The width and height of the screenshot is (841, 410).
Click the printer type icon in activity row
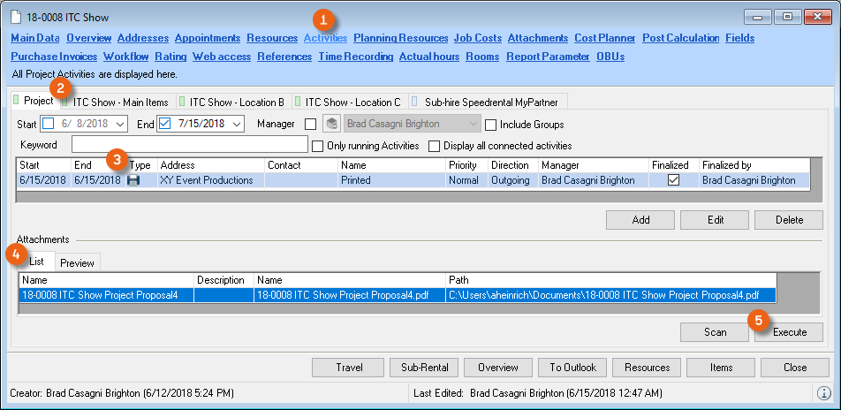(133, 180)
